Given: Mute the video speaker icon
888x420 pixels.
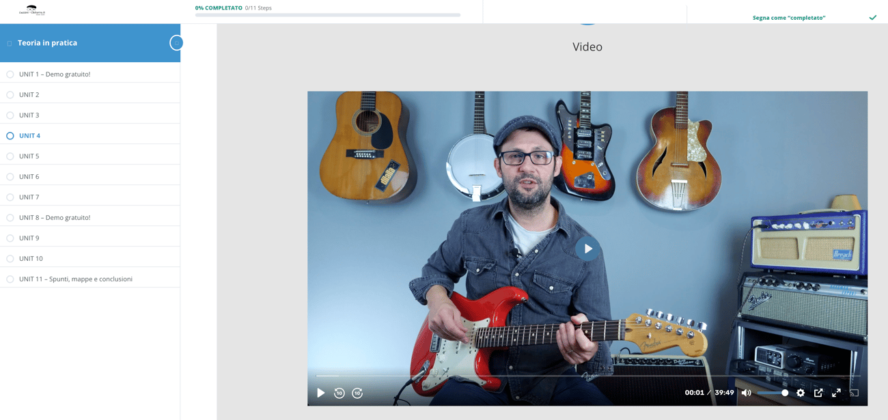Looking at the screenshot, I should [746, 393].
